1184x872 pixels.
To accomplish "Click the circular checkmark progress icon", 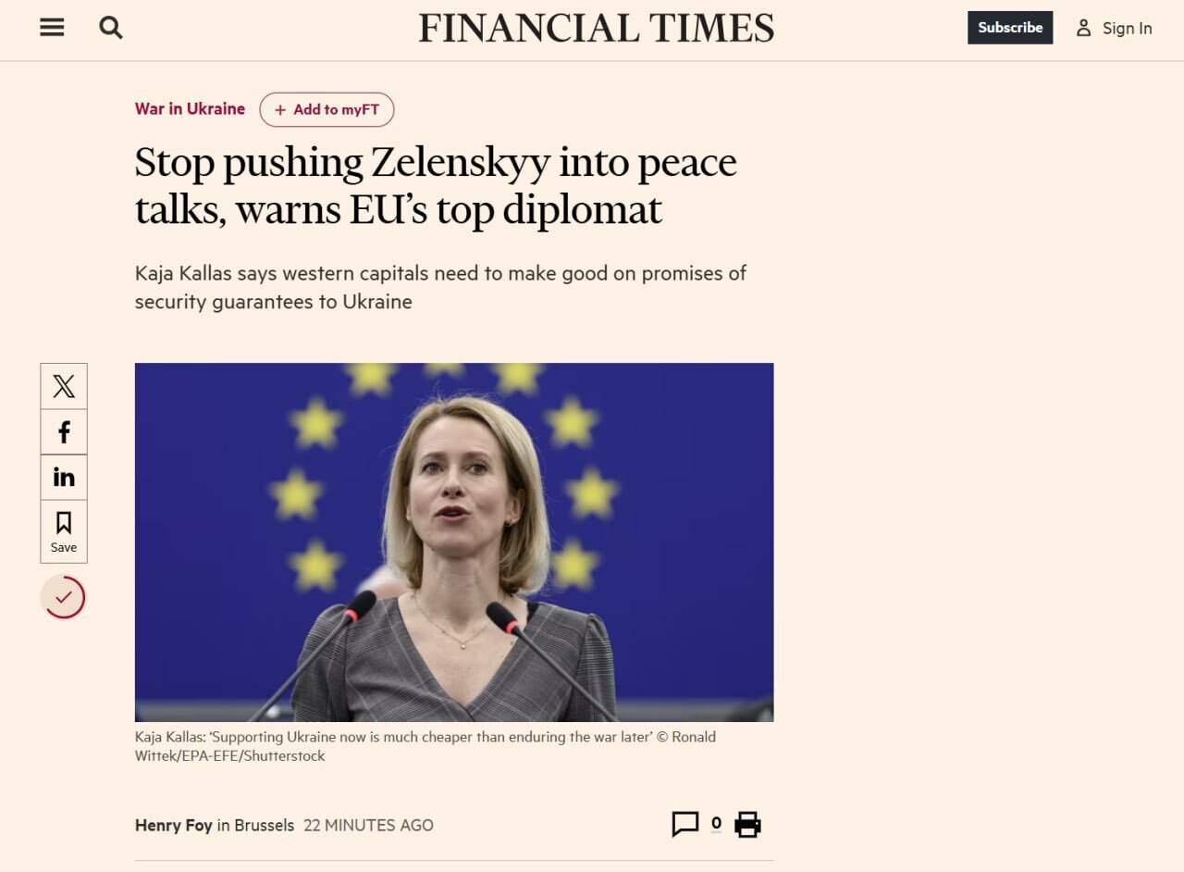I will [x=63, y=597].
